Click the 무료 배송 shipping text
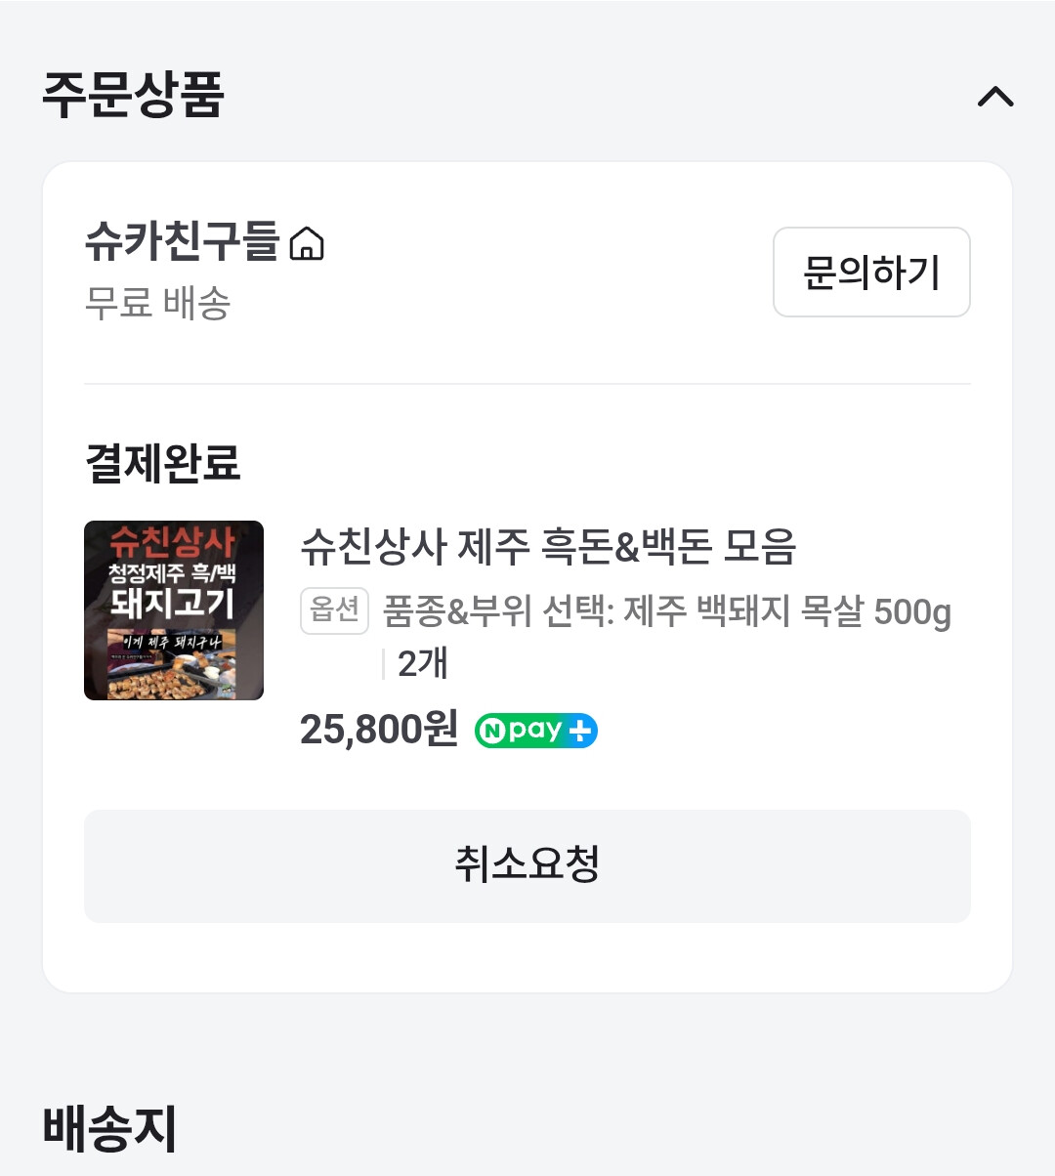Viewport: 1055px width, 1176px height. point(157,303)
